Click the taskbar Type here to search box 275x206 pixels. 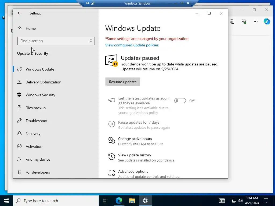point(56,201)
